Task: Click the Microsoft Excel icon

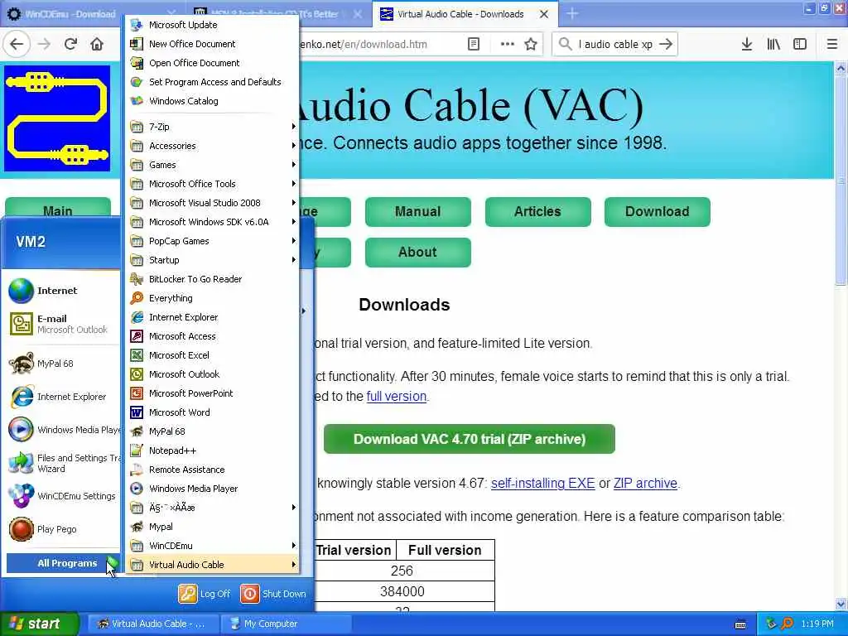Action: tap(137, 355)
